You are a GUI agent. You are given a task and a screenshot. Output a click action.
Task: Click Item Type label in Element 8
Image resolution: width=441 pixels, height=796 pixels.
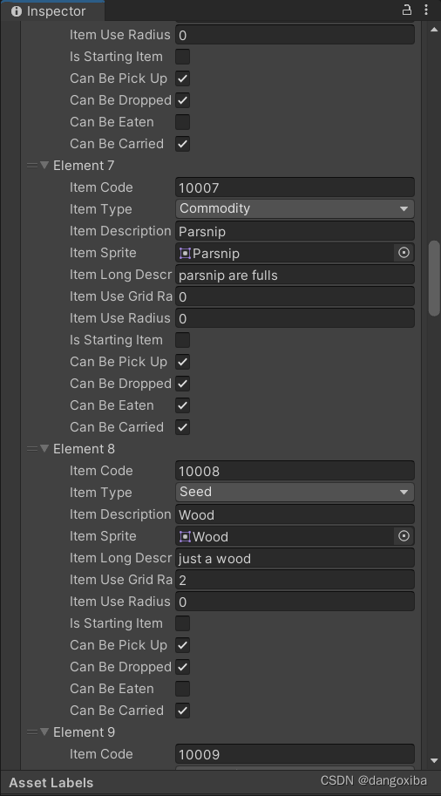(x=101, y=493)
